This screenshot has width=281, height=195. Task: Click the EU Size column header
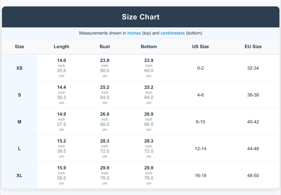tap(253, 47)
